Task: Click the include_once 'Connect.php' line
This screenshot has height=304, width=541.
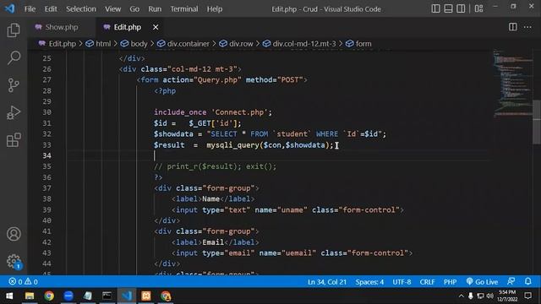Action: [x=213, y=112]
